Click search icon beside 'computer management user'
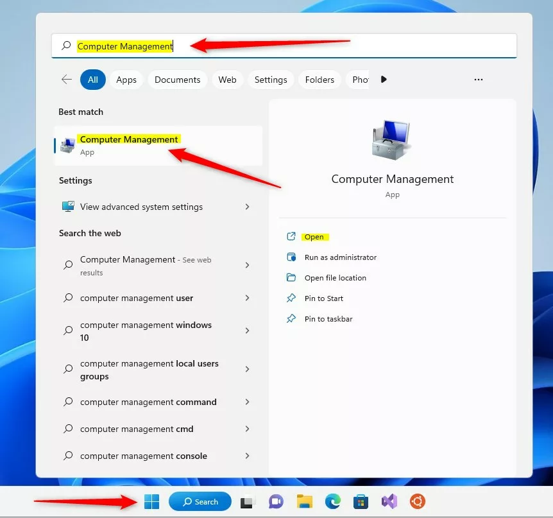553x518 pixels. point(68,298)
